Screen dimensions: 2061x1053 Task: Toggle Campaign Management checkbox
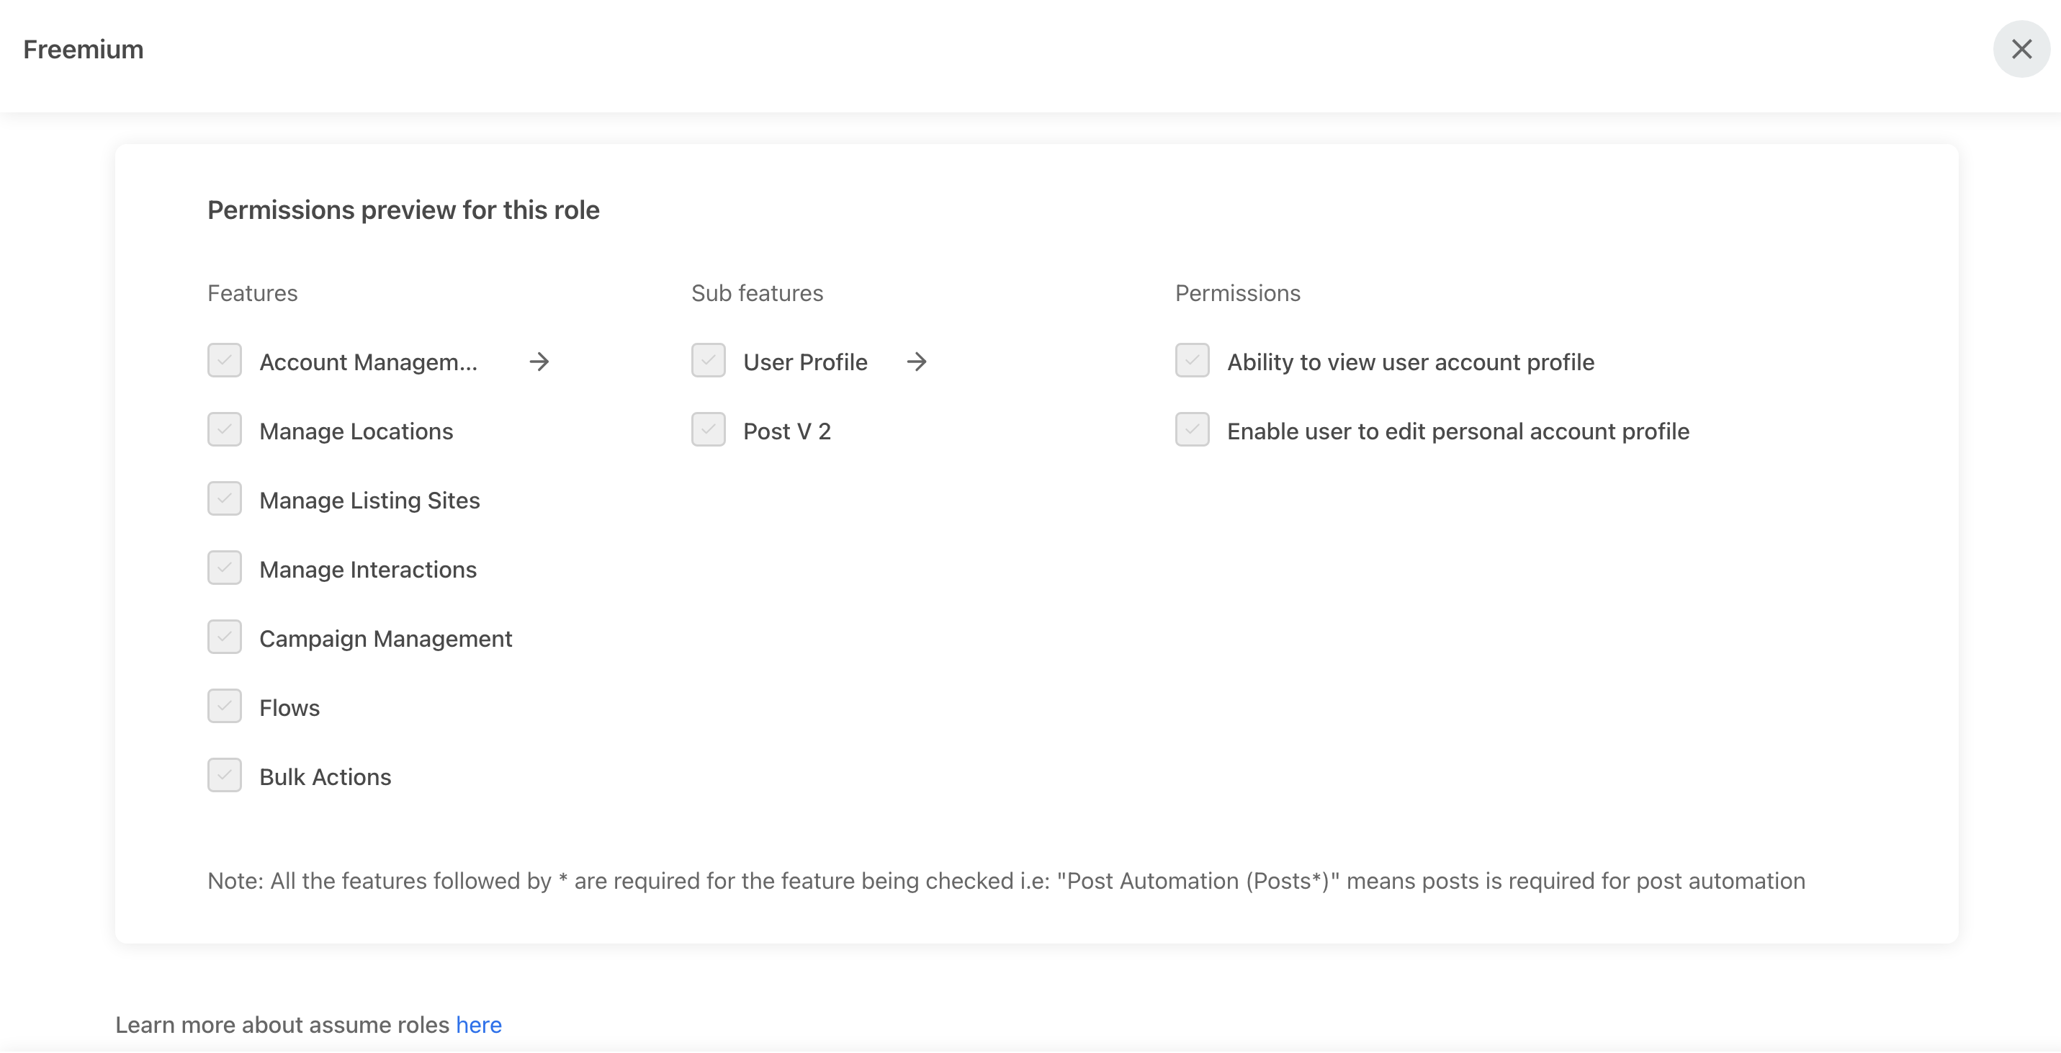coord(225,637)
